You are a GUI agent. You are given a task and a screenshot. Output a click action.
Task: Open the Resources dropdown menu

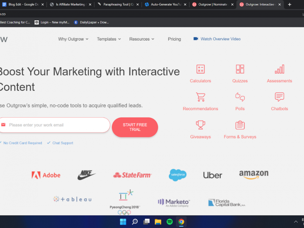(142, 39)
